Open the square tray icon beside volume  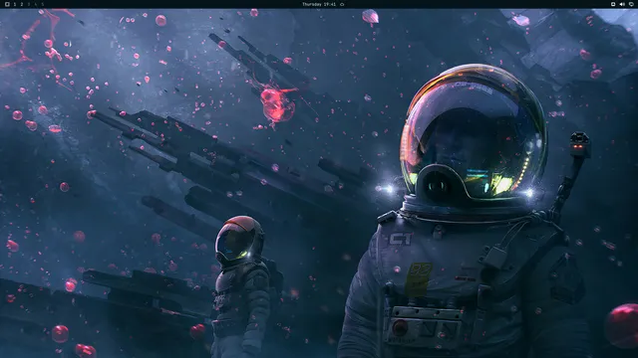tap(613, 4)
